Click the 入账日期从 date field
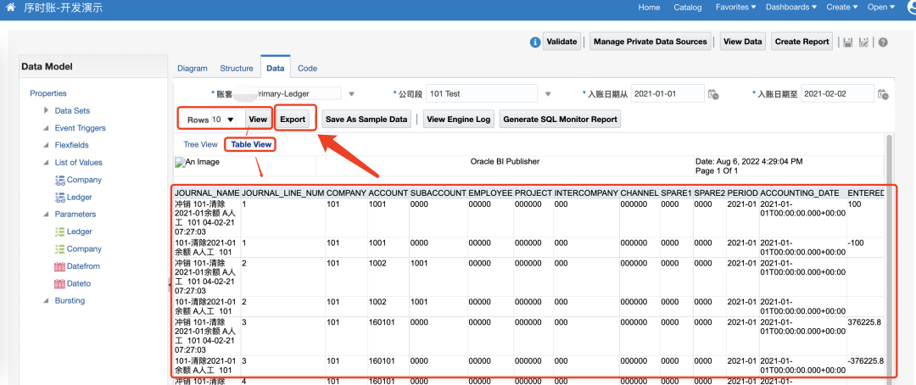Viewport: 916px width, 385px height. (x=667, y=93)
